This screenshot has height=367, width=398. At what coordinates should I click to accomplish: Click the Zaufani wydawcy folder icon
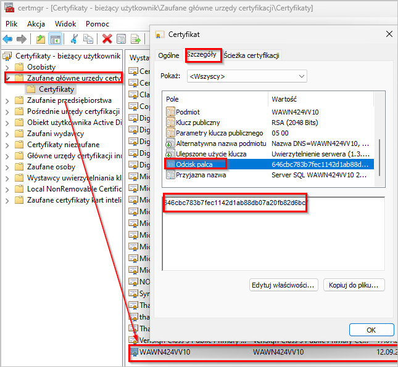[19, 134]
